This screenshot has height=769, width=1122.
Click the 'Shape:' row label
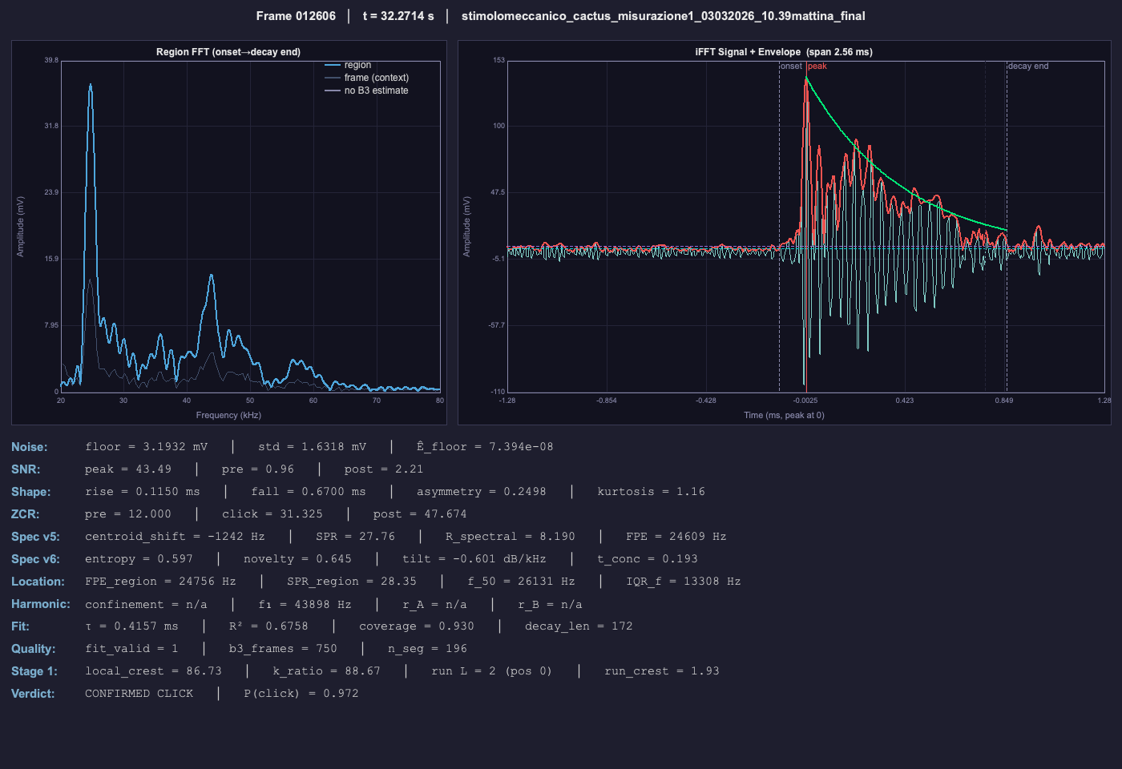coord(31,492)
